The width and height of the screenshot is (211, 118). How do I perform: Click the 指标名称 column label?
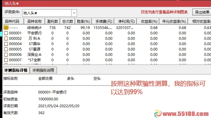pos(11,78)
